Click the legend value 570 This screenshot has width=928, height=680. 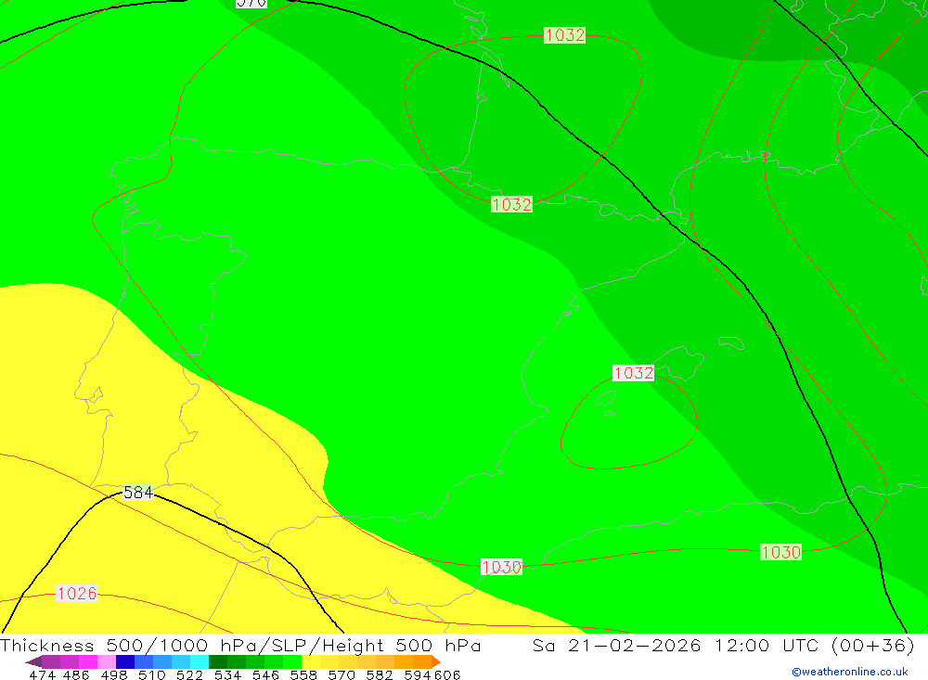tap(342, 674)
